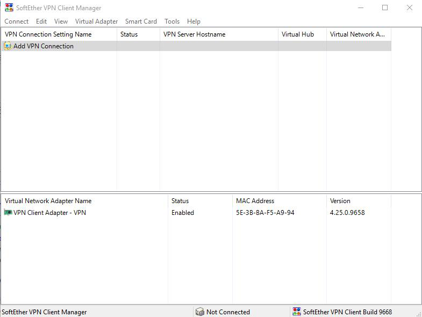Open the Help menu

click(x=194, y=21)
